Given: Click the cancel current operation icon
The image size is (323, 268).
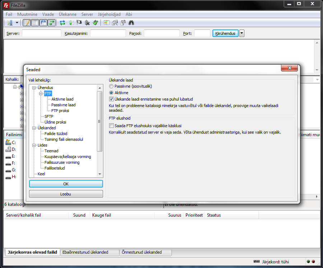Looking at the screenshot, I should coord(79,23).
